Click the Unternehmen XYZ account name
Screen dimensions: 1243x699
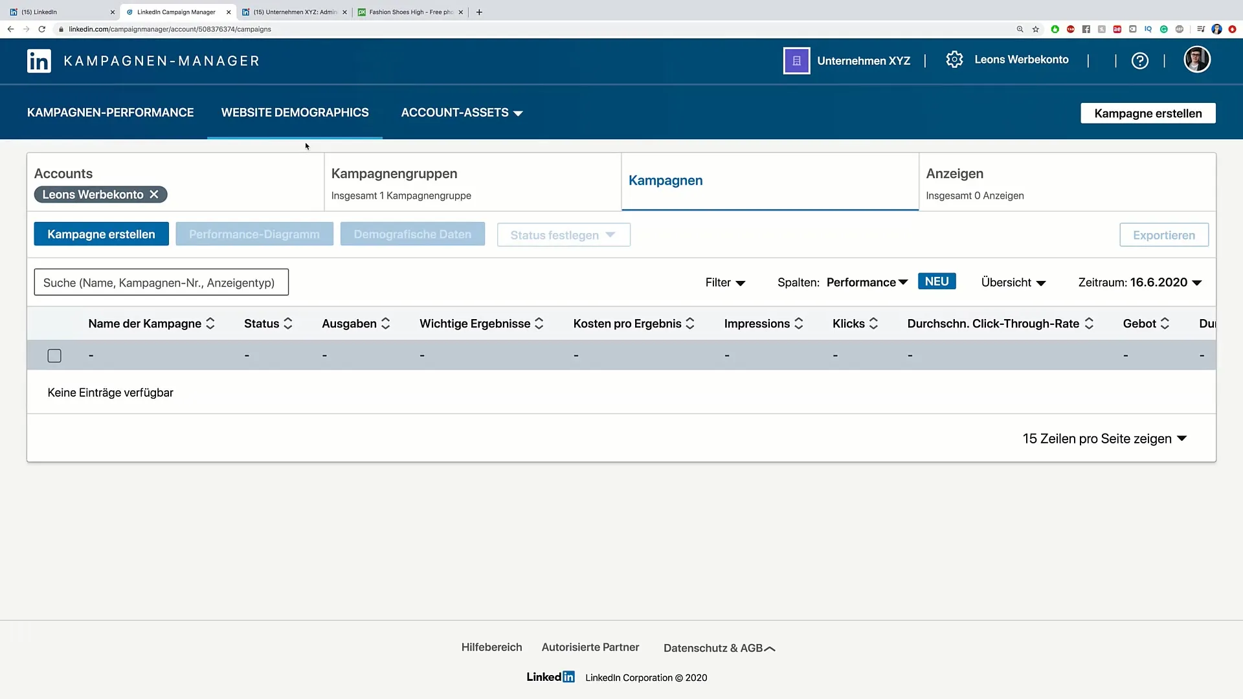coord(864,61)
